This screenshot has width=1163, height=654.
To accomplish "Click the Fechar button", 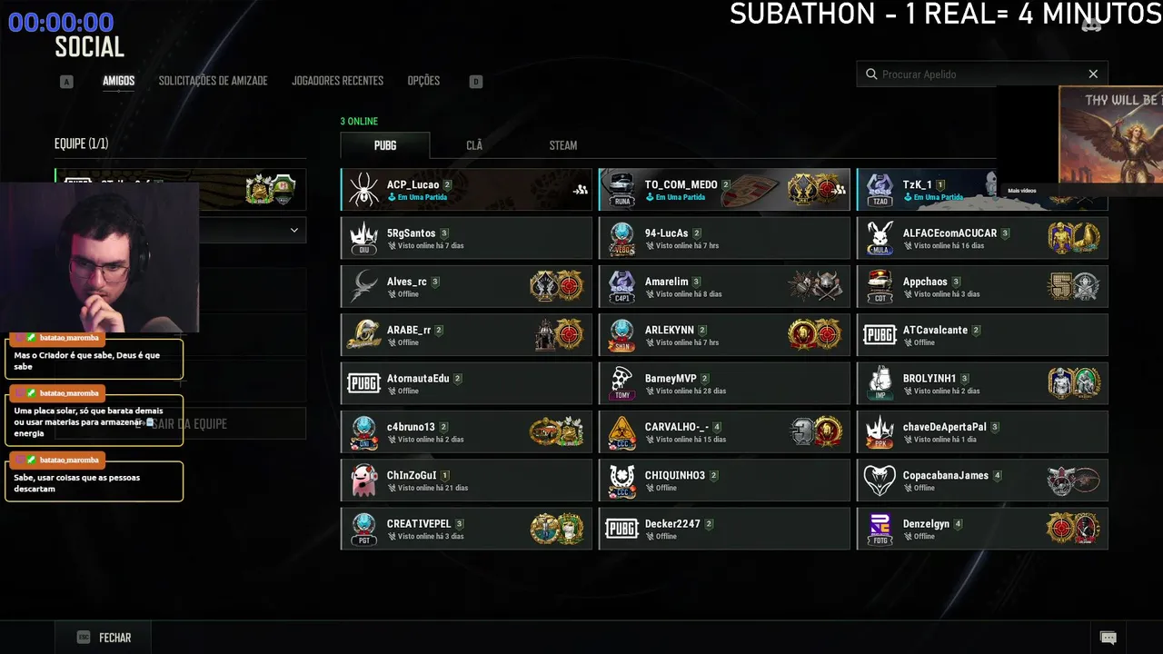I will 104,638.
